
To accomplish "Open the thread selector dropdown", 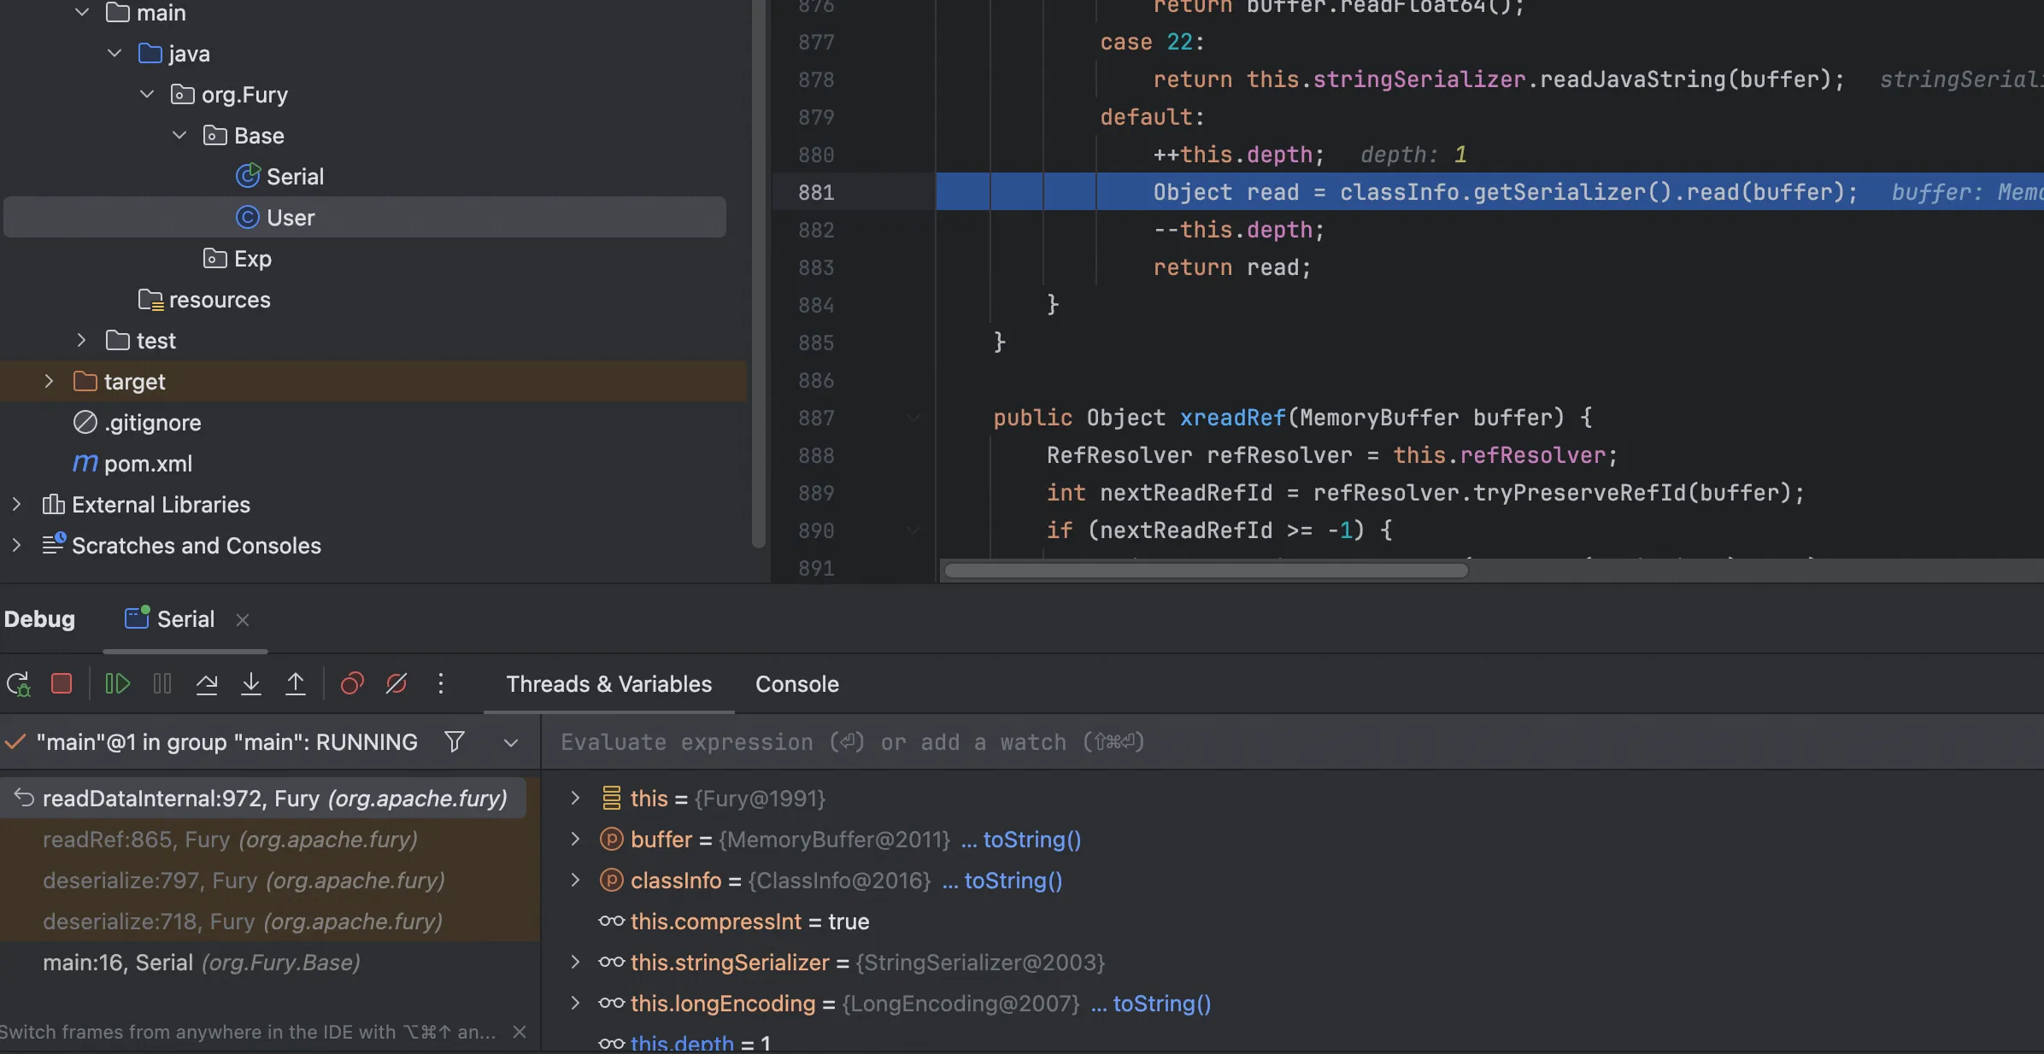I will point(511,742).
